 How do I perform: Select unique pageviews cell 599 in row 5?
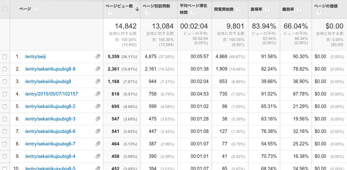point(153,107)
